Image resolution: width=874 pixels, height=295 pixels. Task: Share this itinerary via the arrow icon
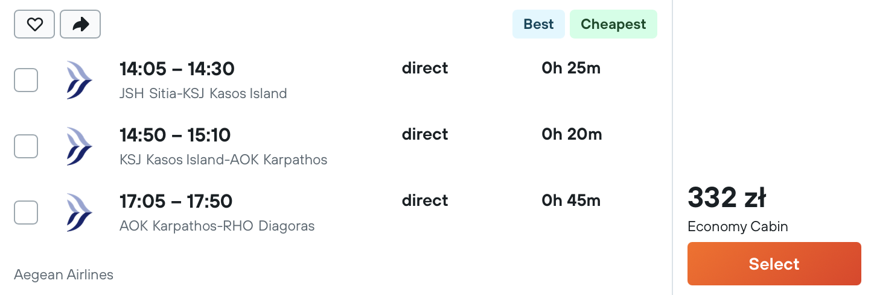pos(80,24)
